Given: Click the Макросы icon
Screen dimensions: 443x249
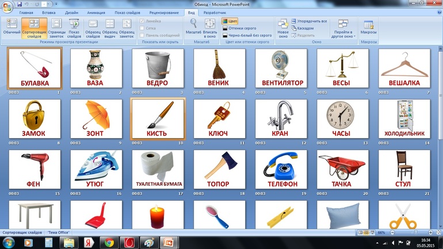Looking at the screenshot, I should coord(368,28).
